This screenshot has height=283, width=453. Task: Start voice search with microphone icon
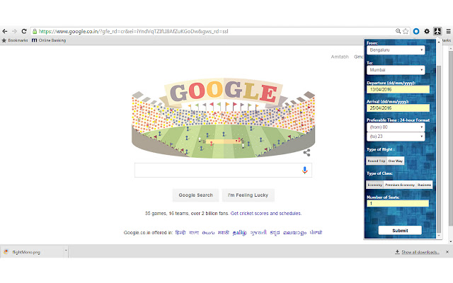coord(304,170)
